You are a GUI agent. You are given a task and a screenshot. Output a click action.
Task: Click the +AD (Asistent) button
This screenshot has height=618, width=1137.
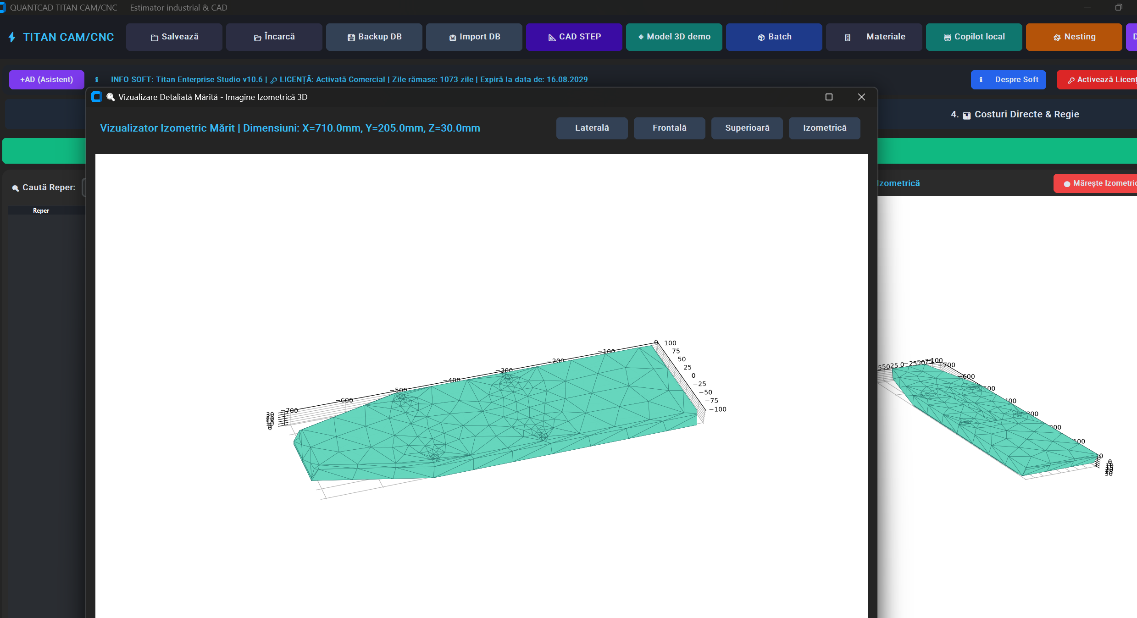47,80
